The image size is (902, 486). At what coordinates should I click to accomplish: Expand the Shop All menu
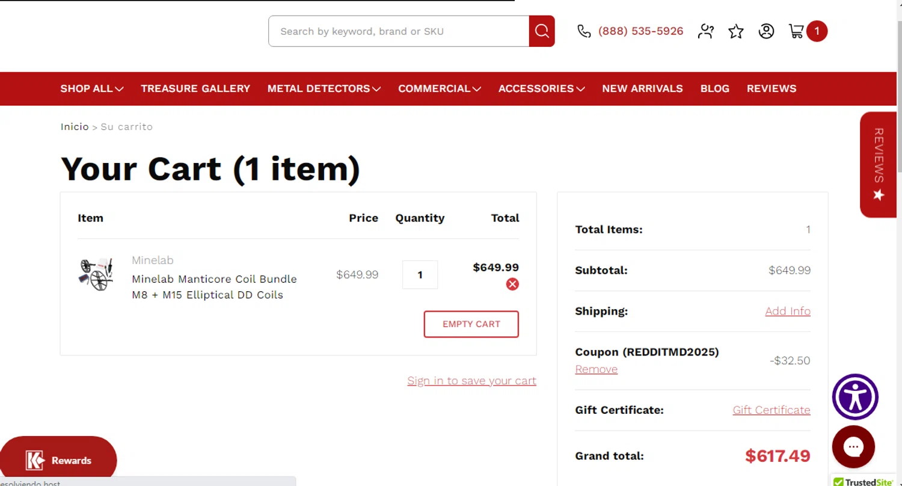[x=92, y=88]
